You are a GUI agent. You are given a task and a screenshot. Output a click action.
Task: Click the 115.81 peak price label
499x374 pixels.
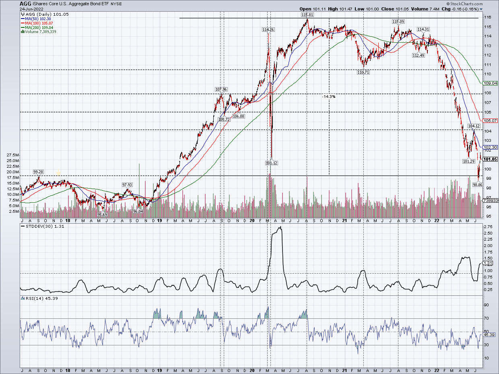pos(307,15)
